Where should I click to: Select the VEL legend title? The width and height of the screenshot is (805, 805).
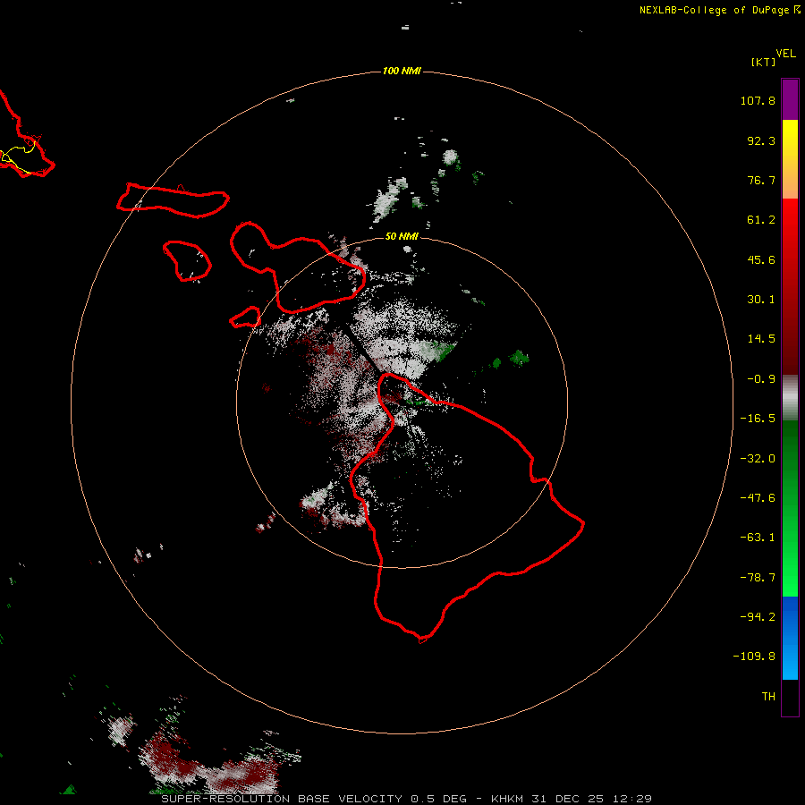coord(785,54)
